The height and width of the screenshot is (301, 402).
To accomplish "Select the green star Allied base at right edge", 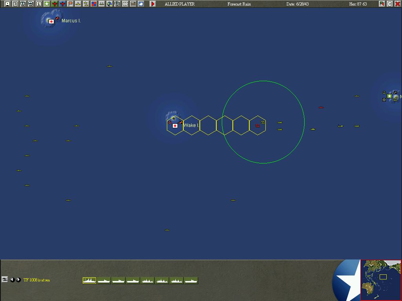I will pos(389,96).
